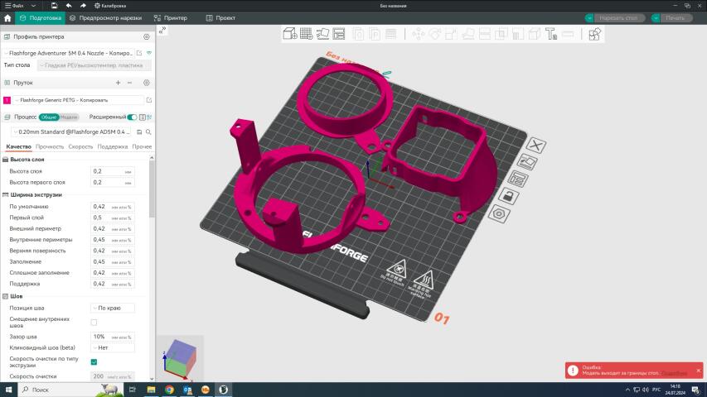The width and height of the screenshot is (707, 397).
Task: Edit the Flashforge Adventurer 5M printer preset
Action: coord(139,53)
